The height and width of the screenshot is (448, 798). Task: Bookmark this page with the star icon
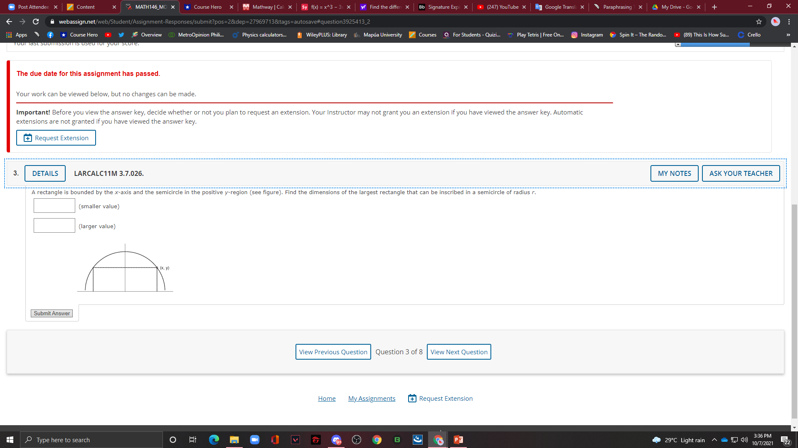click(x=759, y=22)
